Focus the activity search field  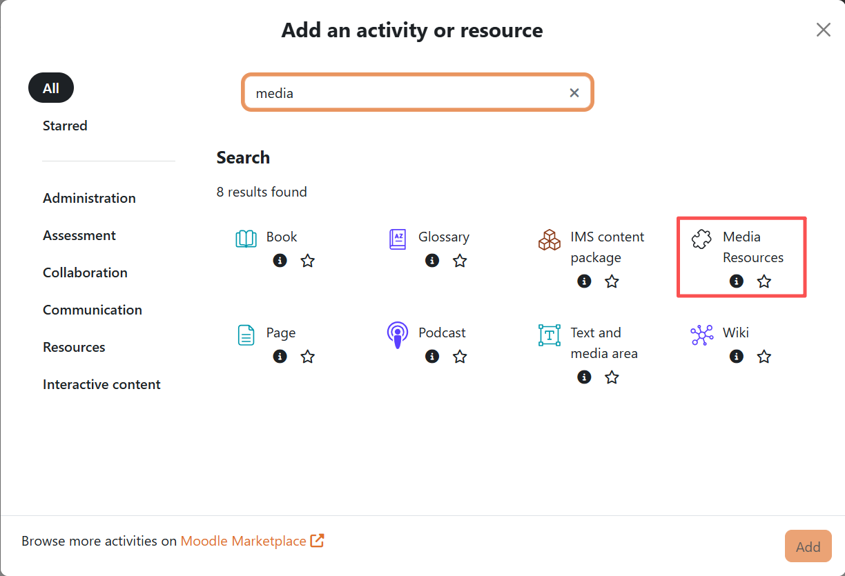click(407, 93)
